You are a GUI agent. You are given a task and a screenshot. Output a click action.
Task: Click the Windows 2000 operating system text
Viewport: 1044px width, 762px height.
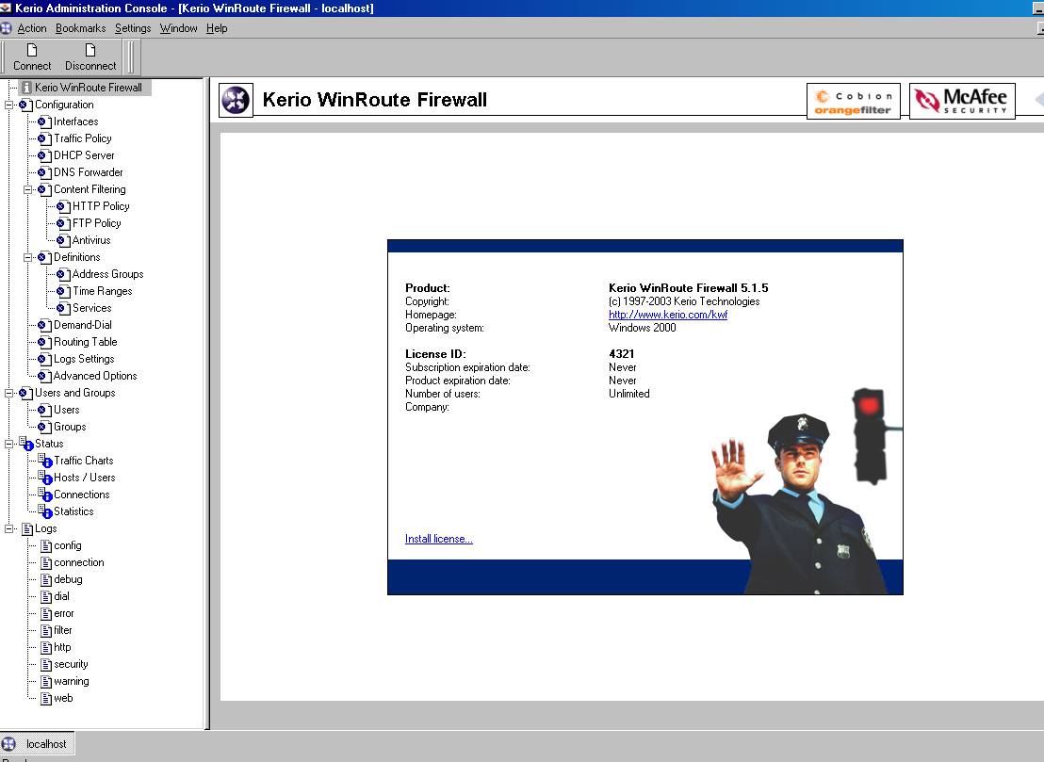point(642,328)
